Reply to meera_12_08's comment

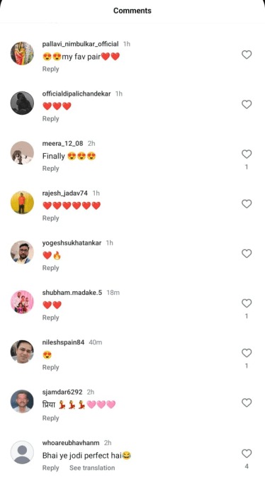[50, 169]
